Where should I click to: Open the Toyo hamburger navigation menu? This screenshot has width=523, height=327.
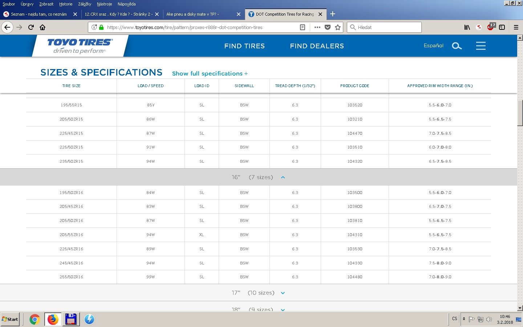coord(481,46)
